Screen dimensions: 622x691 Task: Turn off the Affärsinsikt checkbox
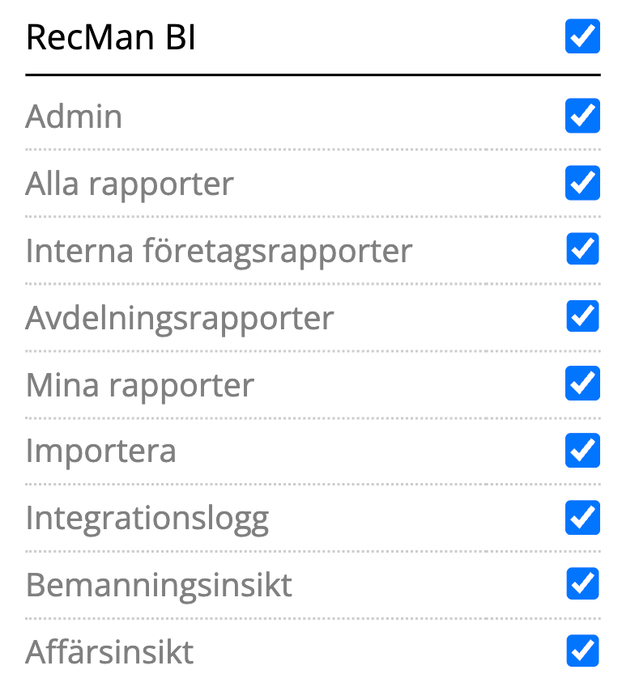tap(582, 651)
